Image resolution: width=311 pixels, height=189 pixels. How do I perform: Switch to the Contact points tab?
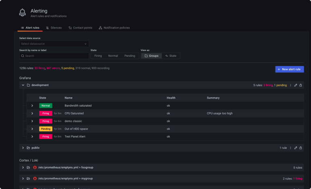click(80, 28)
